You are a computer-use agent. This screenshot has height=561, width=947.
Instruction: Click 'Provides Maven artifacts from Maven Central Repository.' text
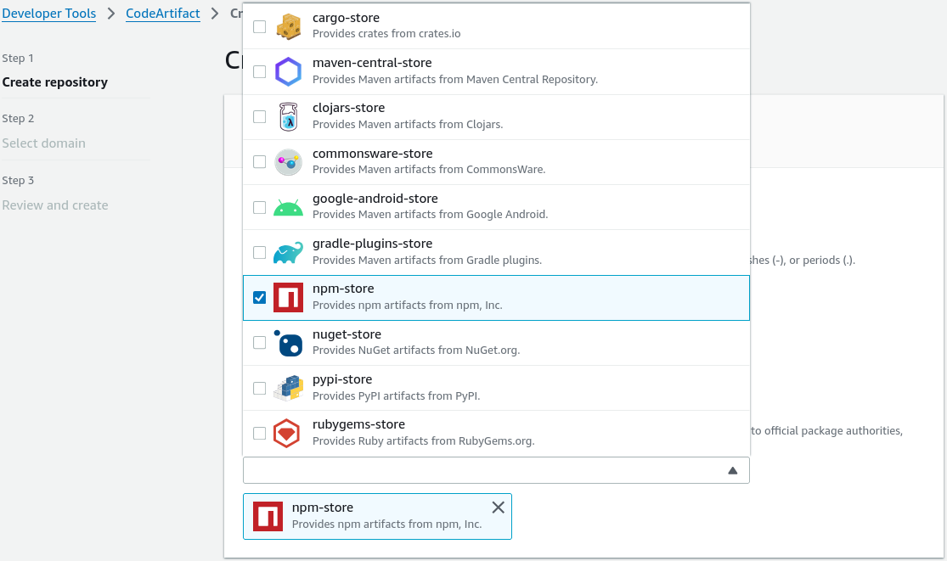(x=454, y=80)
